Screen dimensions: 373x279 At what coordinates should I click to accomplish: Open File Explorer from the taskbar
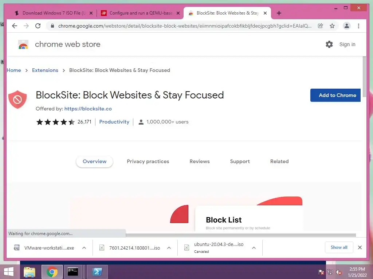pyautogui.click(x=30, y=272)
